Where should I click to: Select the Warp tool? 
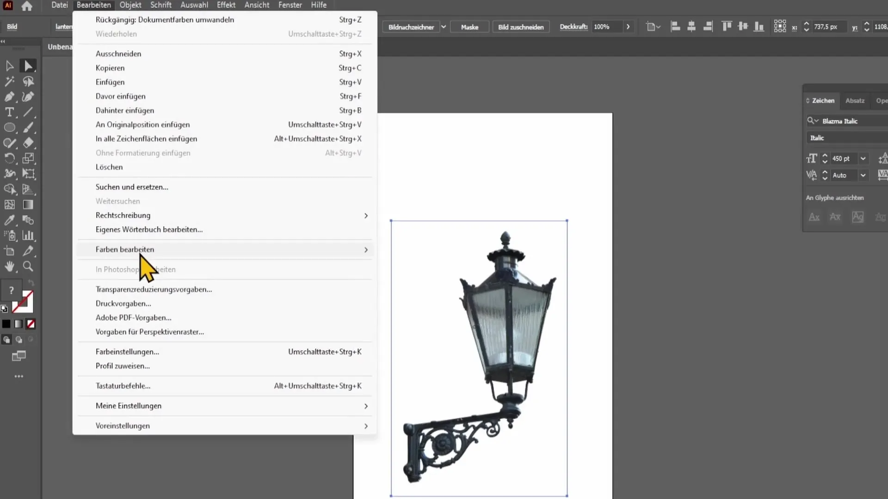(9, 174)
